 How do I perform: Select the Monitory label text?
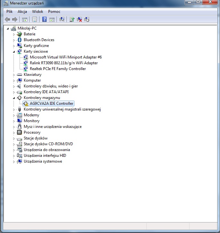[x=32, y=121]
